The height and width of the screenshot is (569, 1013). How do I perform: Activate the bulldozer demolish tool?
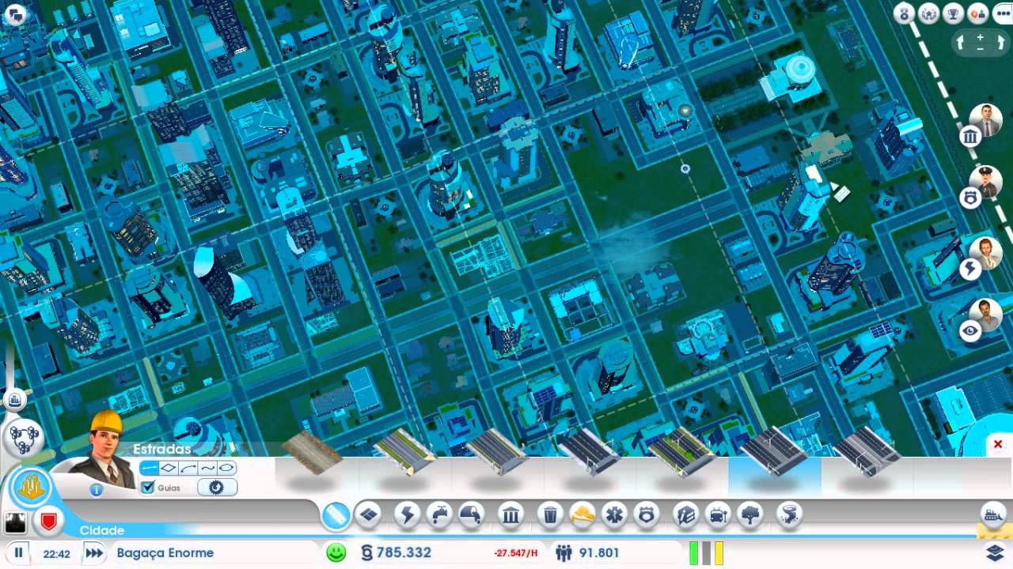[x=993, y=514]
